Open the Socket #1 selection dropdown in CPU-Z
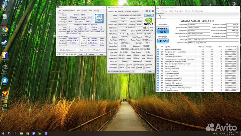Screen dimensions: 241x136 point(72,50)
